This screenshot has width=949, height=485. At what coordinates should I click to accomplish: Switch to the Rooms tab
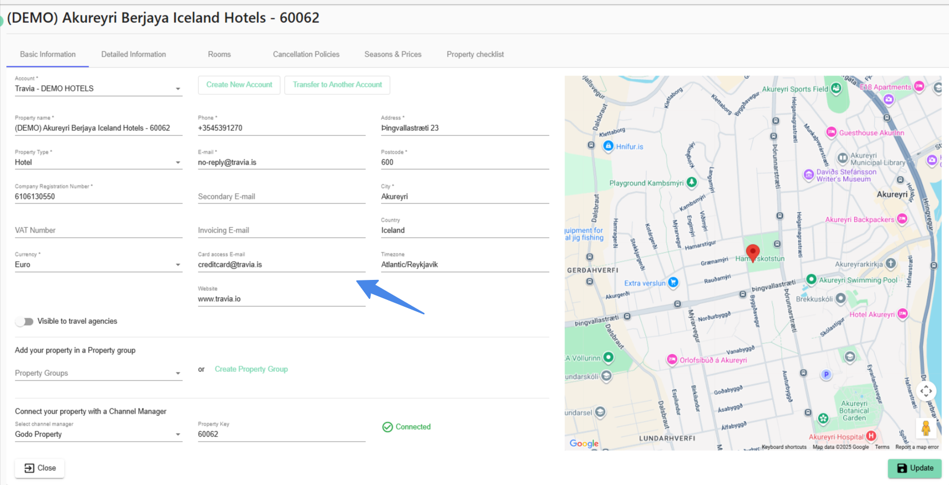tap(219, 54)
